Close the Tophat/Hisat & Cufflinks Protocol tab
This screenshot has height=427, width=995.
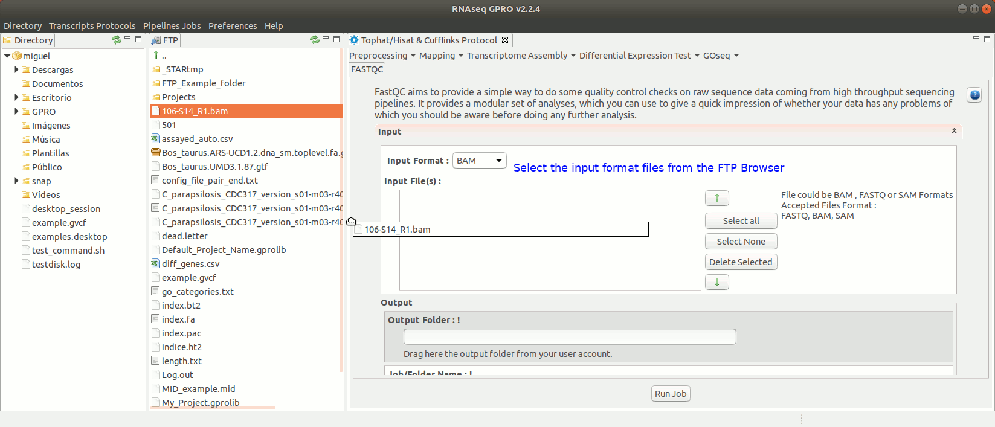point(505,40)
